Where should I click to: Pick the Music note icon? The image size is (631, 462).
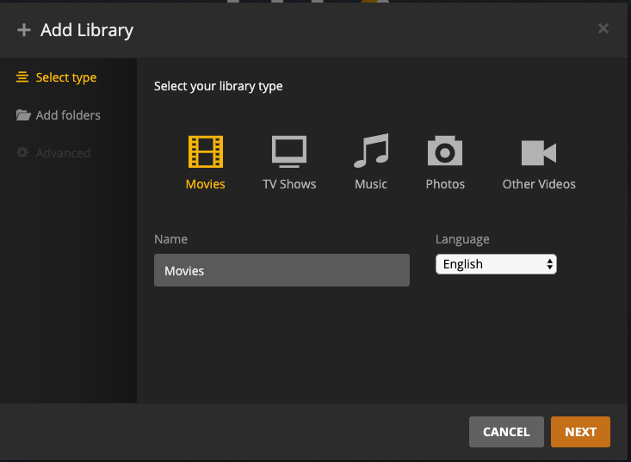pyautogui.click(x=371, y=152)
